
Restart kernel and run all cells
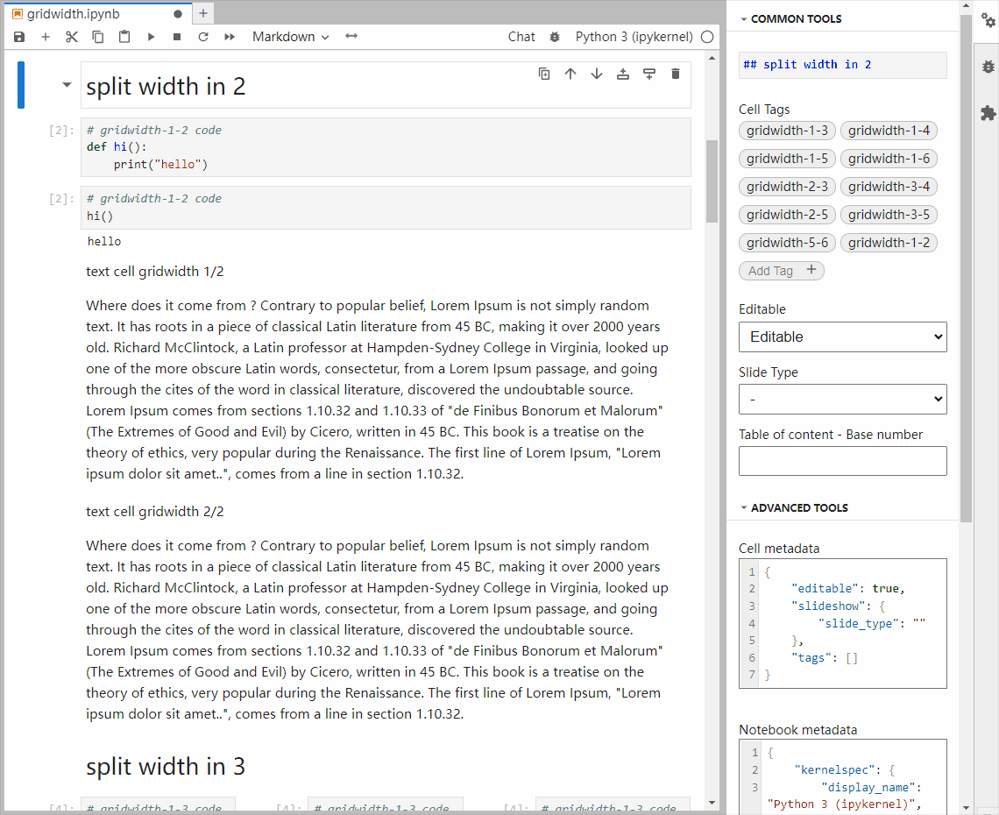point(230,37)
